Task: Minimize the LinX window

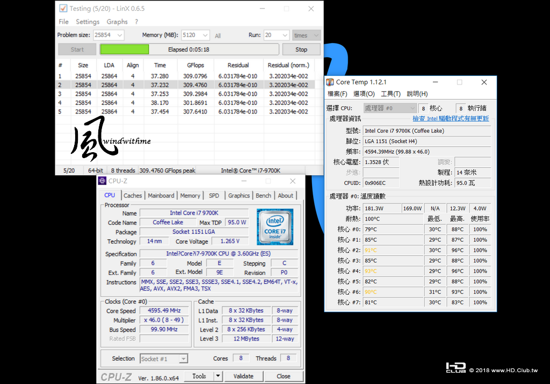Action: point(262,9)
